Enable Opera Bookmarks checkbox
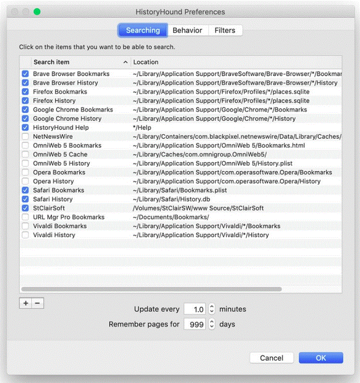This screenshot has width=360, height=383. click(x=25, y=172)
